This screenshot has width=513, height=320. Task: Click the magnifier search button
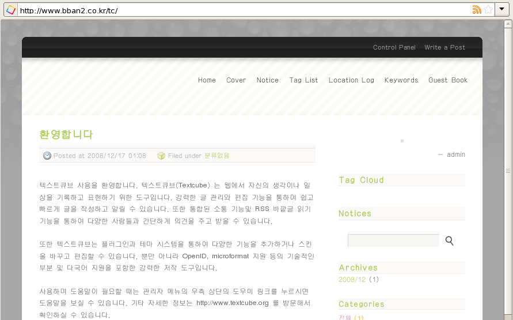coord(450,241)
